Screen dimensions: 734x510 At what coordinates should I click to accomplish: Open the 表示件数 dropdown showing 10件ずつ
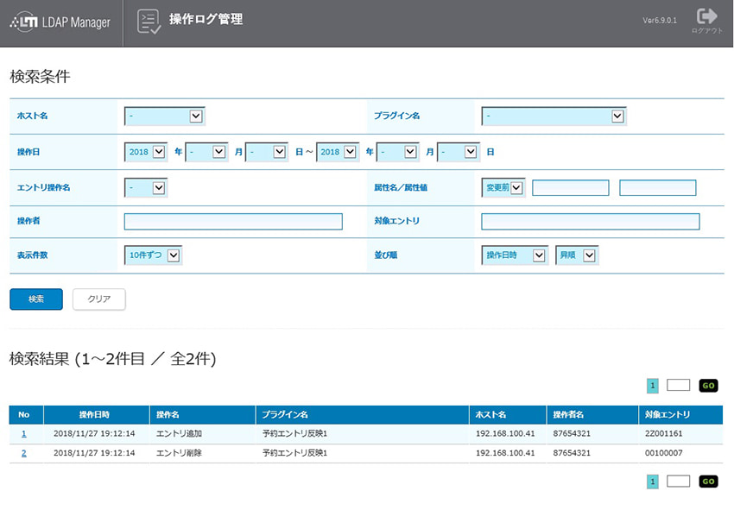click(x=153, y=255)
